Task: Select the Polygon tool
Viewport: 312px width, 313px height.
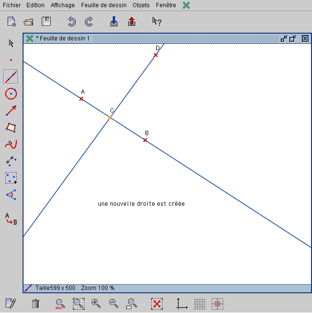Action: click(x=11, y=127)
